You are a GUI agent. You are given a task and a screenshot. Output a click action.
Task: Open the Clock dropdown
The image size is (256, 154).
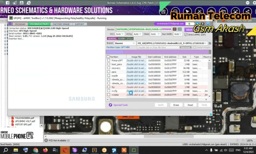click(155, 34)
